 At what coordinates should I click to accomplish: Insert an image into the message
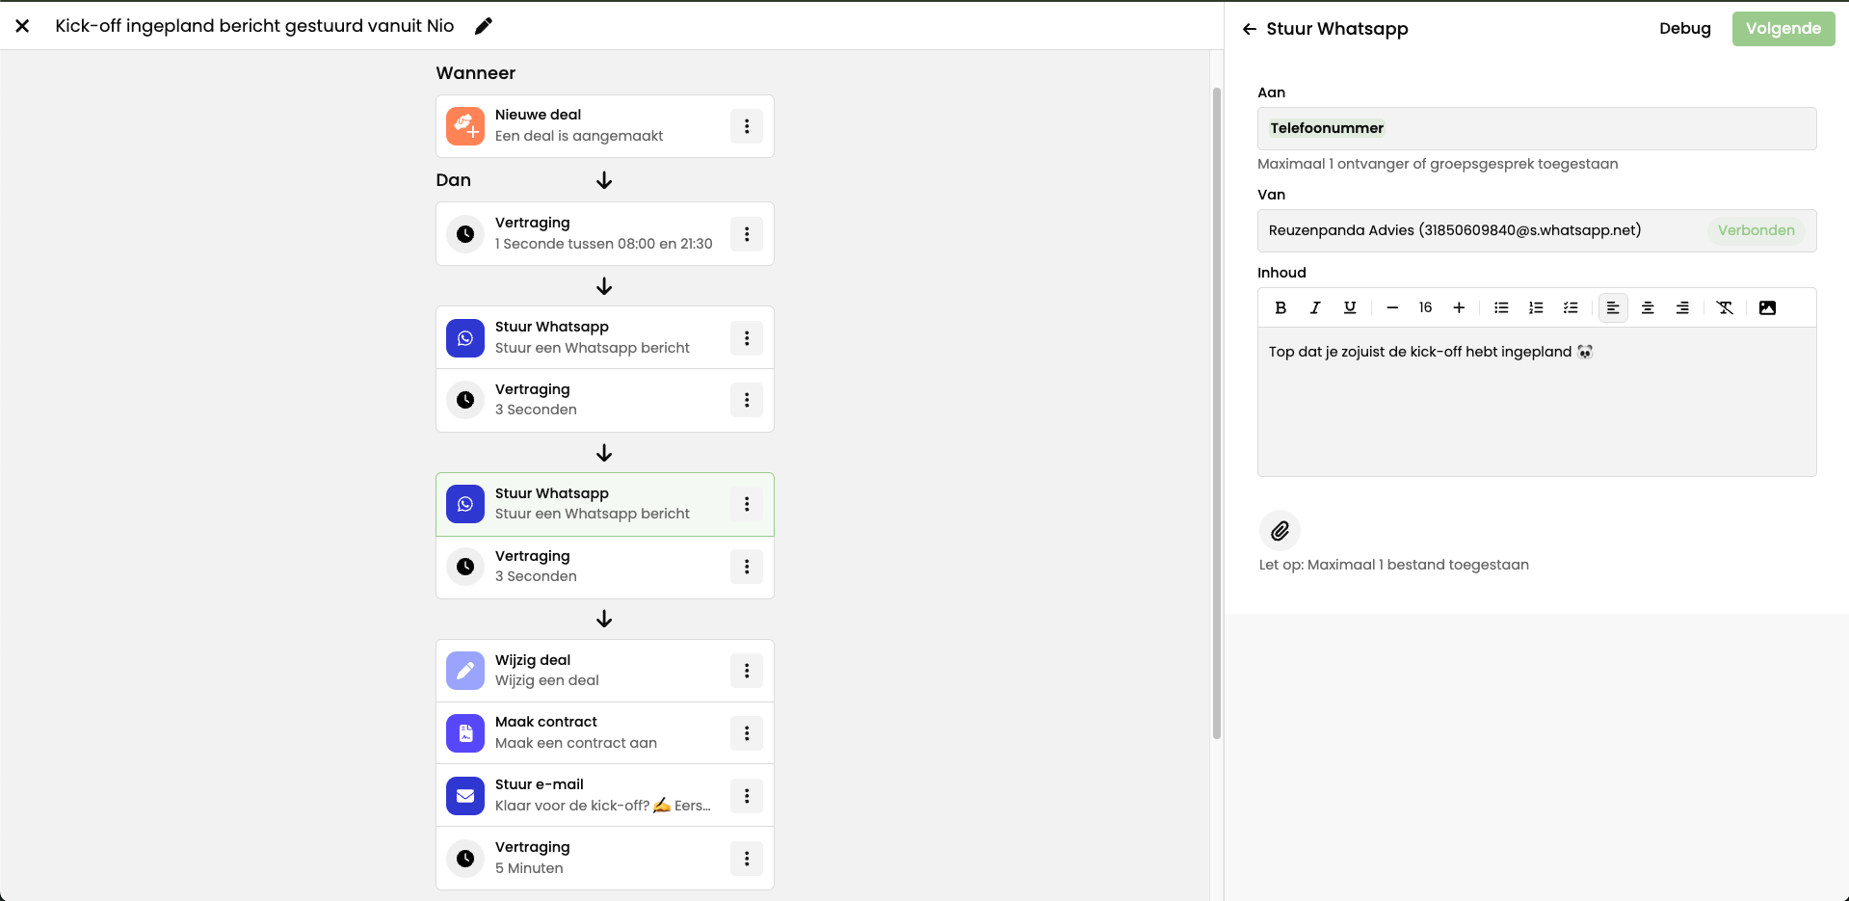click(x=1767, y=307)
